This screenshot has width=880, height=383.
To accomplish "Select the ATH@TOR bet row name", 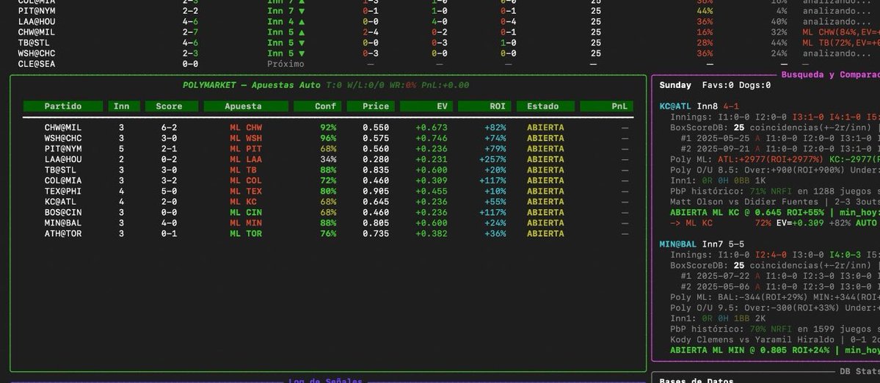I will (x=63, y=233).
